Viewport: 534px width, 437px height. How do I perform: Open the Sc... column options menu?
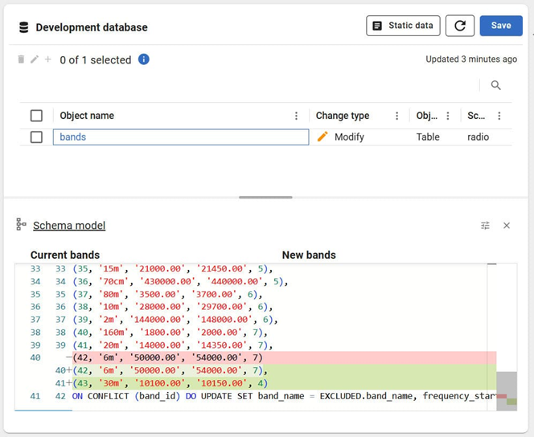(x=499, y=116)
